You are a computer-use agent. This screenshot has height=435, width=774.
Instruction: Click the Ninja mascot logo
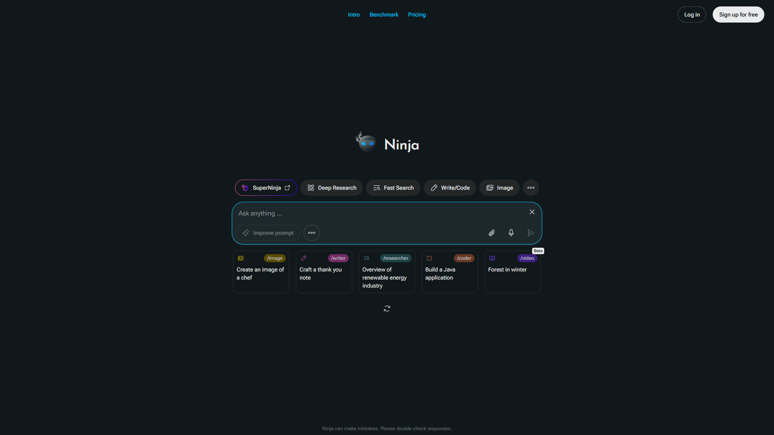tap(366, 142)
